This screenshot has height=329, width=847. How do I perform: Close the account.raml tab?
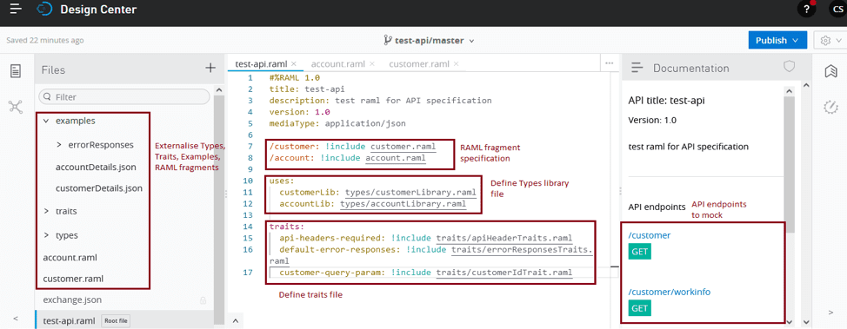coord(371,63)
